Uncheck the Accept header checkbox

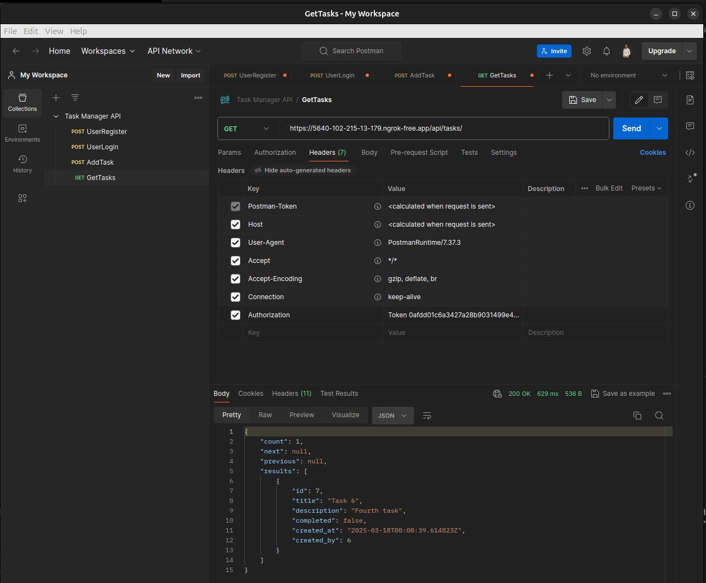click(236, 261)
